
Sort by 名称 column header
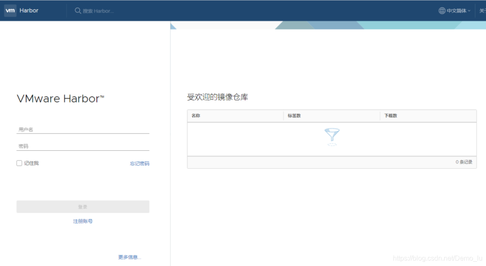tap(196, 116)
